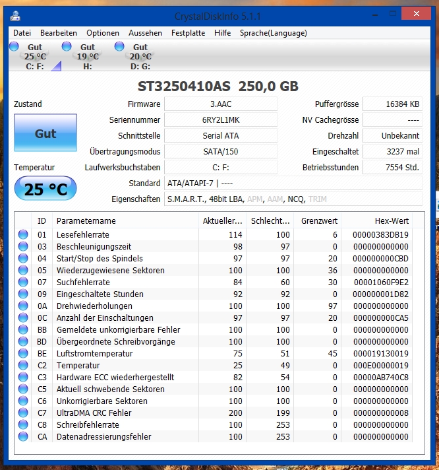Open the Hilfe menu
Viewport: 439px width, 470px height.
tap(222, 33)
